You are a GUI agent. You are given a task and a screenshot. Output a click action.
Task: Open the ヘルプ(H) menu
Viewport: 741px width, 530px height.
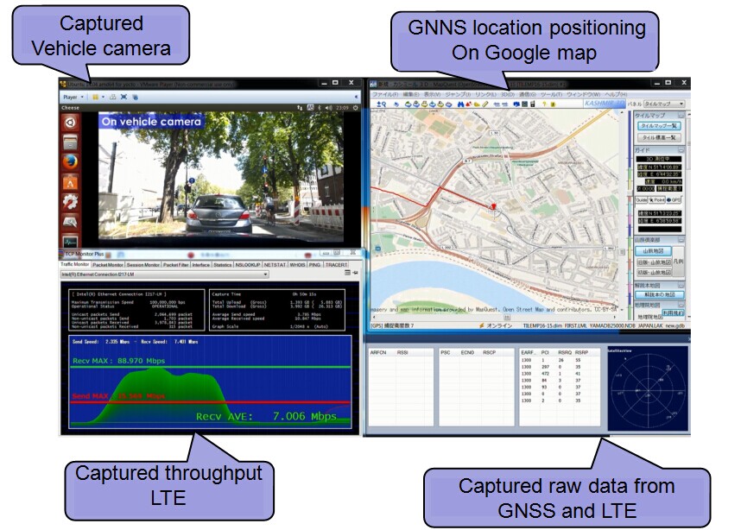[616, 94]
